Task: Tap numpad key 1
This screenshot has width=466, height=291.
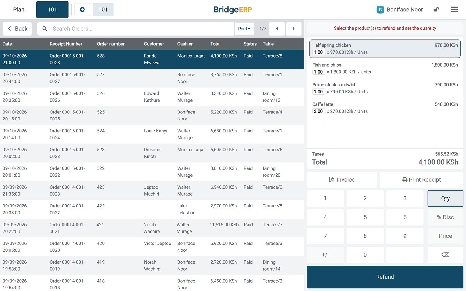Action: (x=325, y=198)
